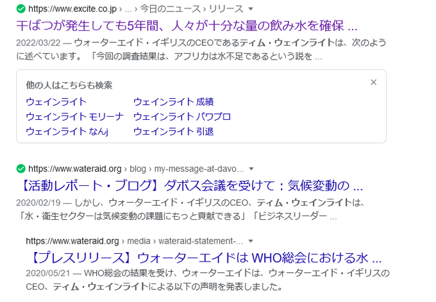436x302 pixels.
Task: Search related term ウェインライト なんj
Action: point(67,131)
